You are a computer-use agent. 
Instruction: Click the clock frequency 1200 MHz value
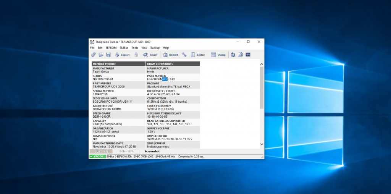click(x=160, y=109)
